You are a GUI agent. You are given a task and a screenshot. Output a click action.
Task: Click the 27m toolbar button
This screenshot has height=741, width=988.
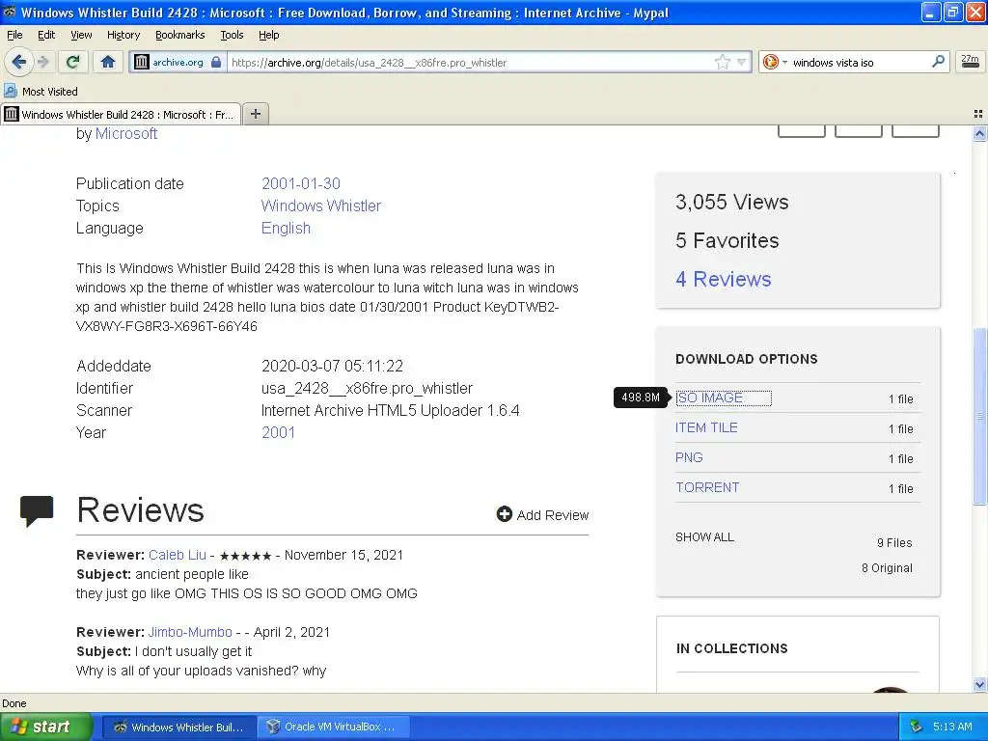(x=970, y=62)
